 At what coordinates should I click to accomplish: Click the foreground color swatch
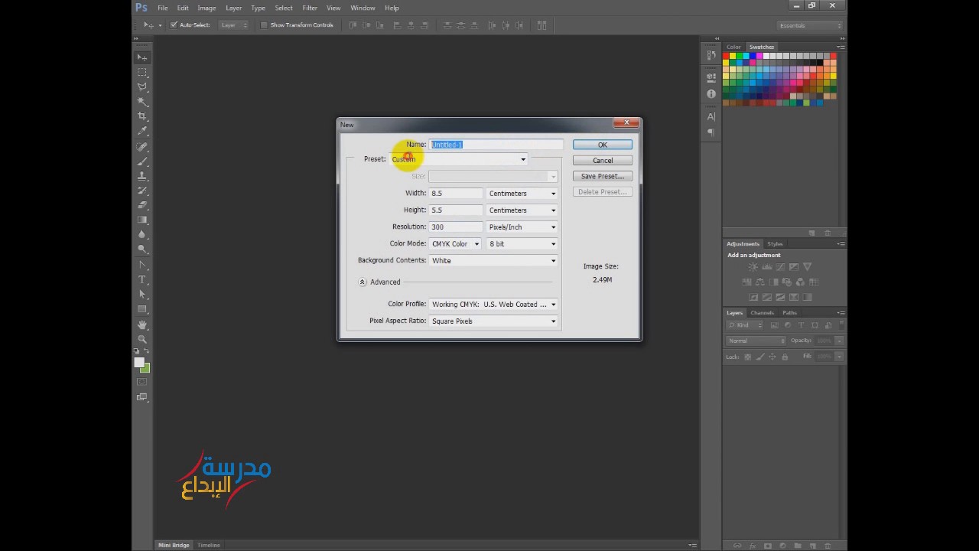(139, 363)
